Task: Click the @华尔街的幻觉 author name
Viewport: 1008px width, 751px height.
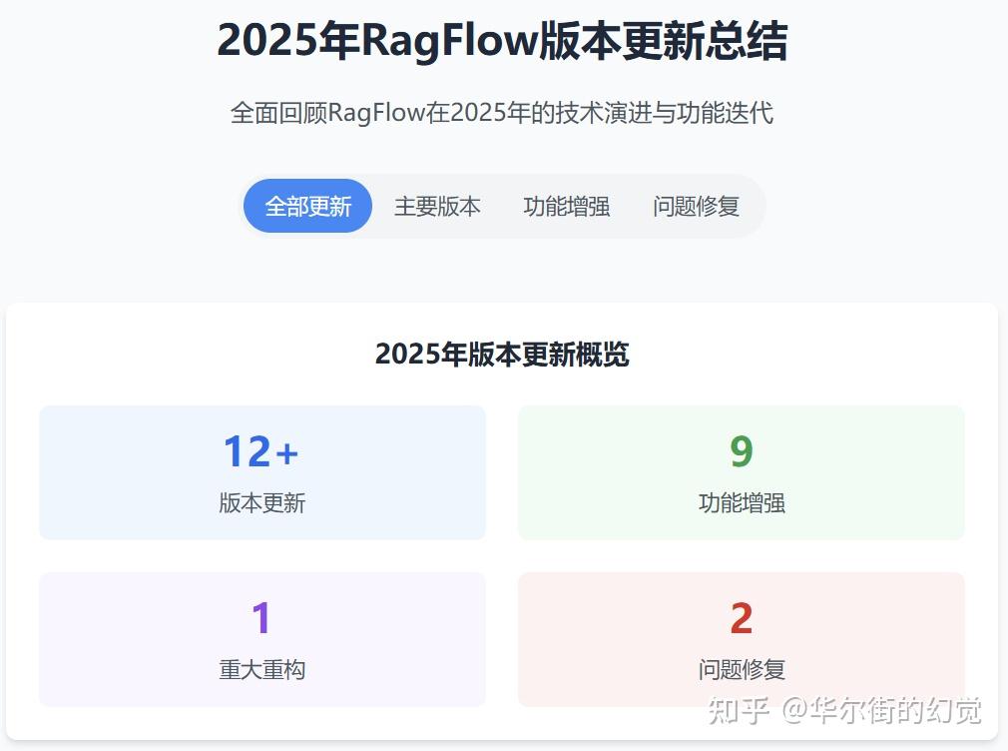Action: point(883,713)
